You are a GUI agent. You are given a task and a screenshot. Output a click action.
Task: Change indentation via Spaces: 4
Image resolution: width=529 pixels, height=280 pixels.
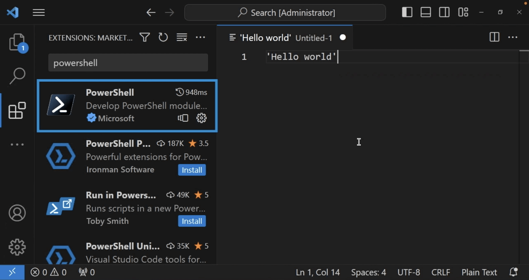tap(369, 272)
